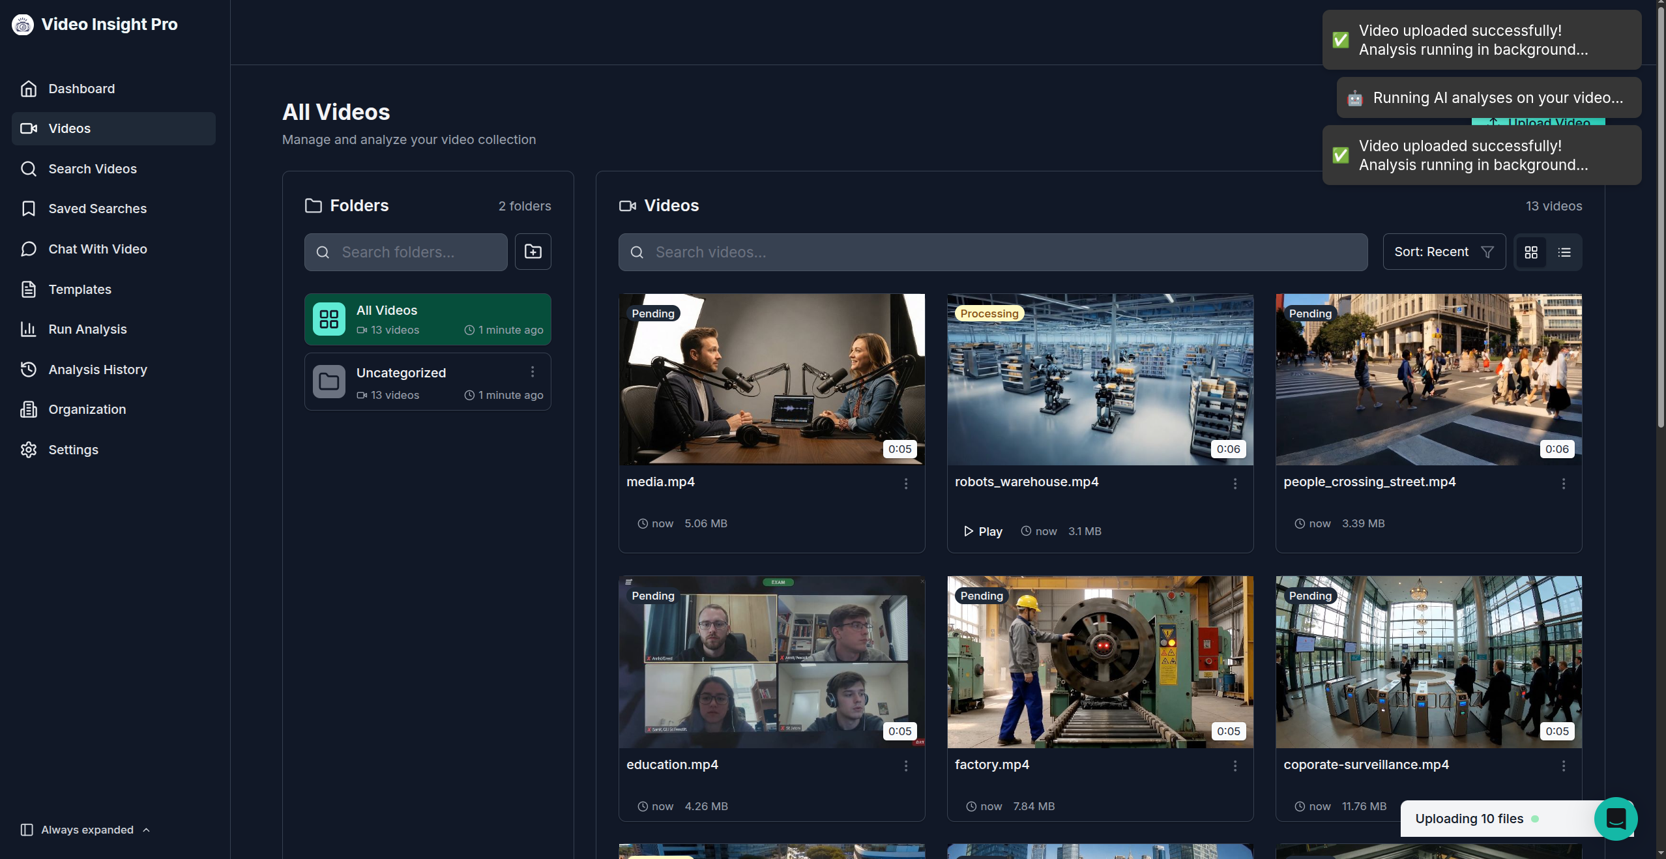Screen dimensions: 1666x859
Task: Open Saved Searches bookmark icon
Action: coord(29,209)
